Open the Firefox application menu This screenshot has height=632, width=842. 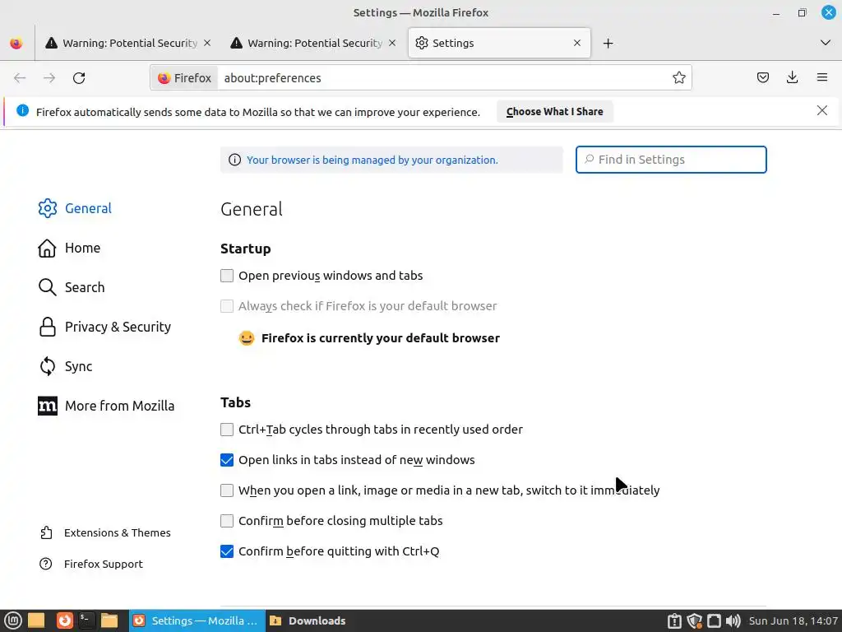[x=821, y=78]
